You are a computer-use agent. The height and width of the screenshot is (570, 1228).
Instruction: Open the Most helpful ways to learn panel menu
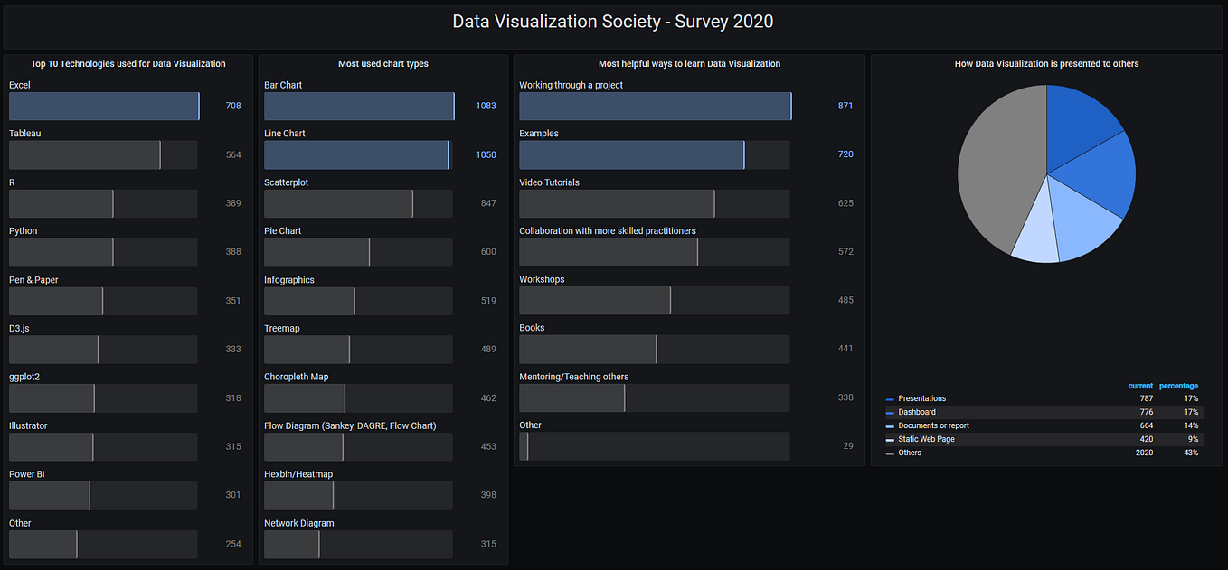point(690,63)
